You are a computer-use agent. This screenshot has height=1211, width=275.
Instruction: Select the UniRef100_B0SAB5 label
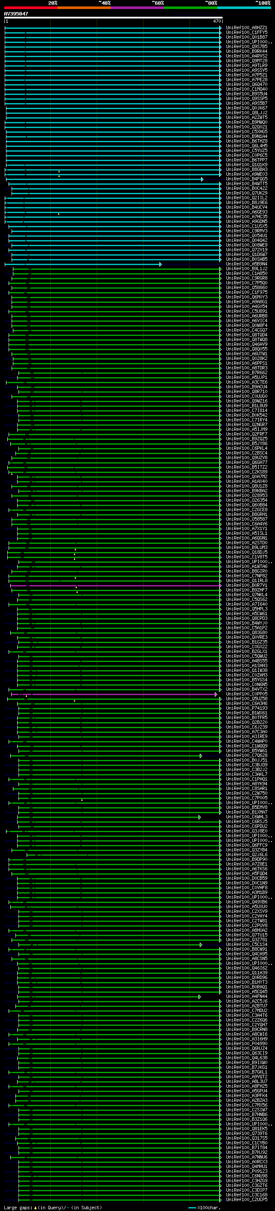point(246,259)
